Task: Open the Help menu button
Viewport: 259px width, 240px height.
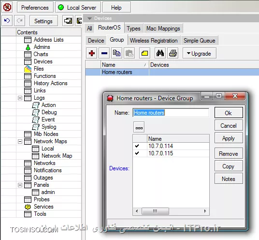Action: click(116, 7)
